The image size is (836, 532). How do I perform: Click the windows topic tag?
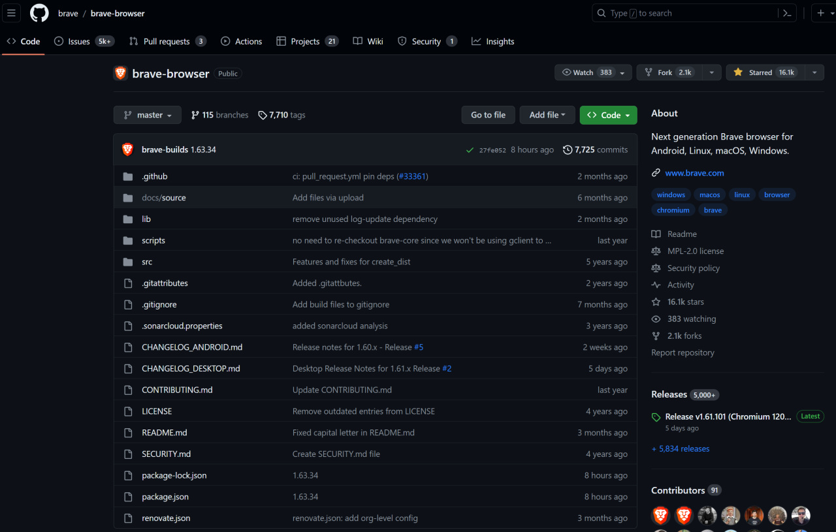click(x=671, y=195)
